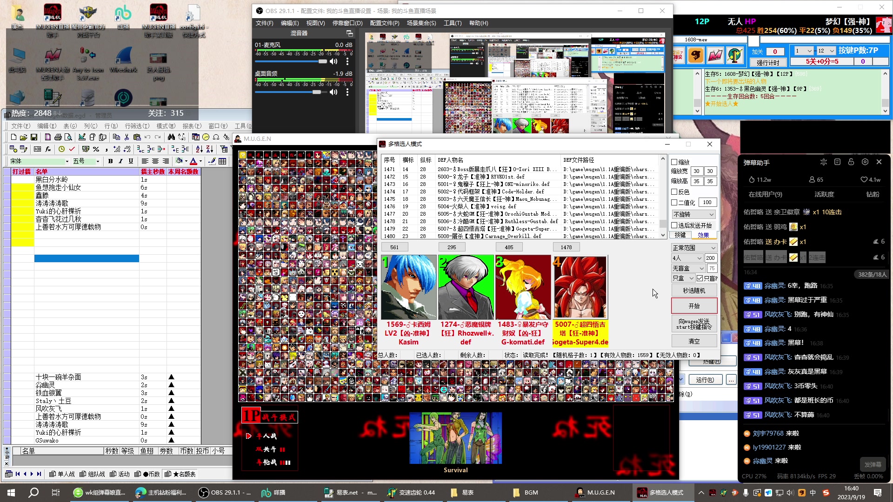
Task: Click the Paste clipboard icon
Action: [137, 137]
